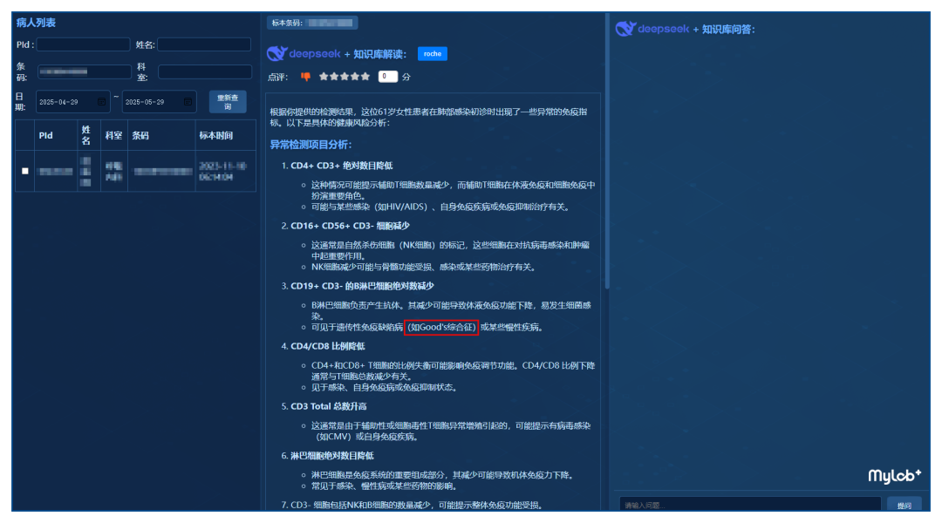Click the 科室 column header
942x523 pixels.
click(x=113, y=136)
